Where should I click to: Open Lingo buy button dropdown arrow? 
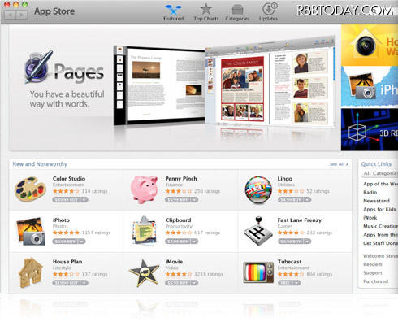click(307, 200)
